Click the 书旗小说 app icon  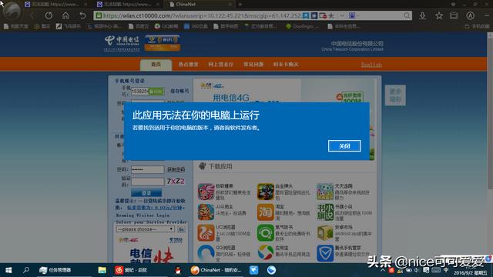(x=325, y=212)
